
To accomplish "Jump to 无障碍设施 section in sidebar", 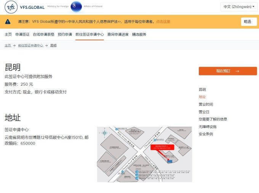I will [x=208, y=127].
